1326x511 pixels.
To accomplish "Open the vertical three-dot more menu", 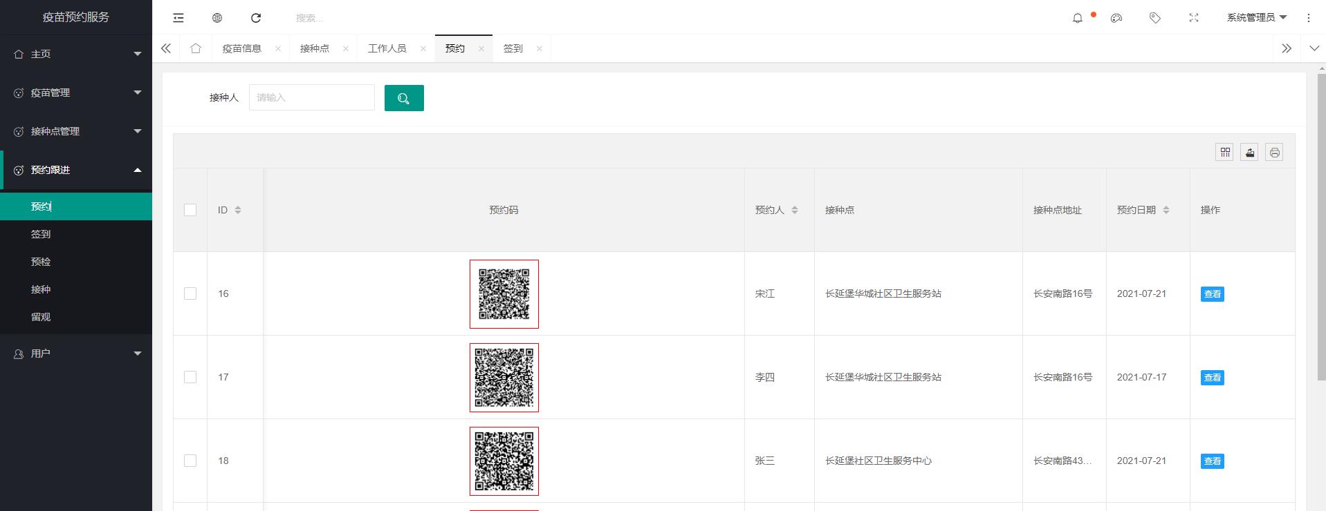I will (1309, 18).
